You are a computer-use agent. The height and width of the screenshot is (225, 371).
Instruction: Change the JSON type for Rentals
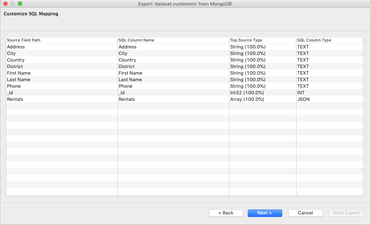330,99
